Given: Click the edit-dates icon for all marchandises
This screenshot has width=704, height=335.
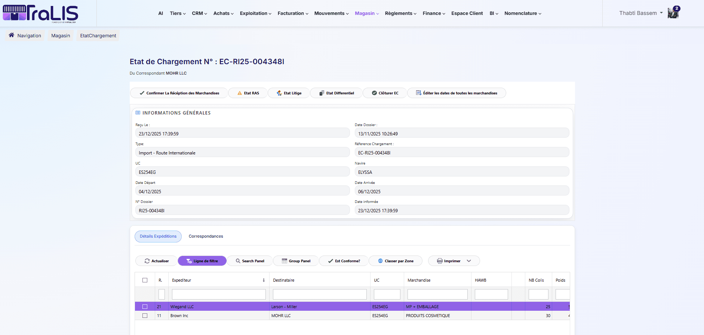Looking at the screenshot, I should (419, 93).
